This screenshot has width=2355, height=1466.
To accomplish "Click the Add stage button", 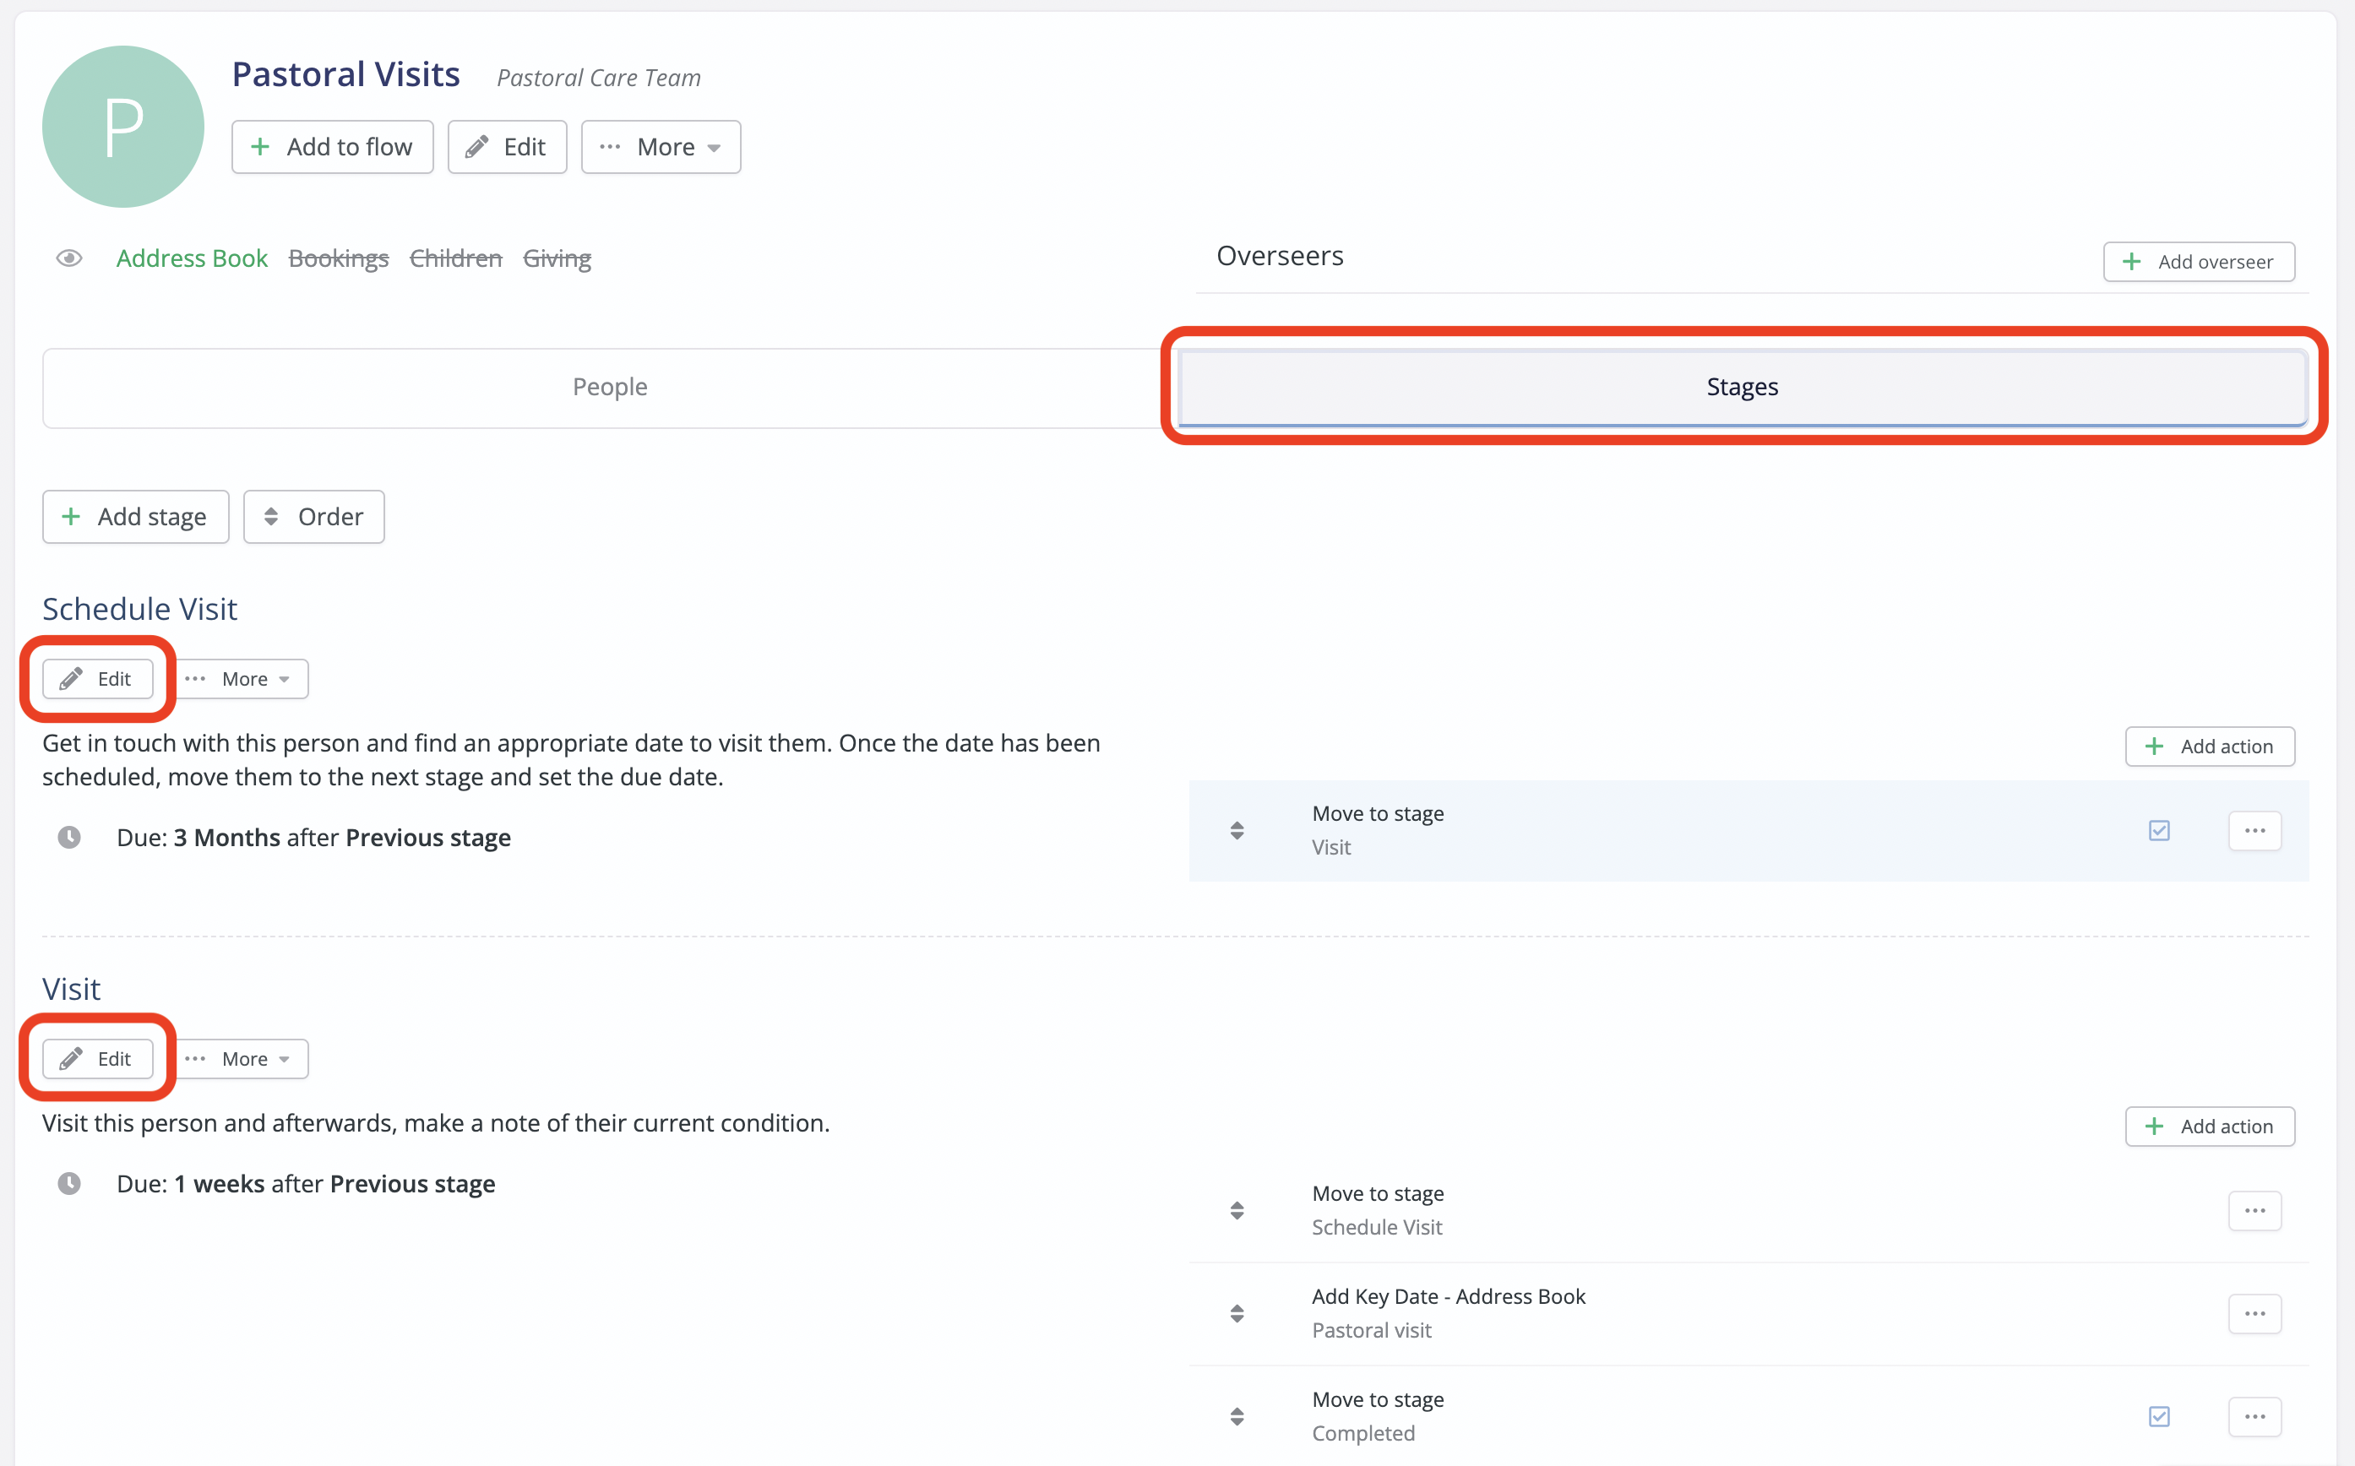I will tap(136, 517).
